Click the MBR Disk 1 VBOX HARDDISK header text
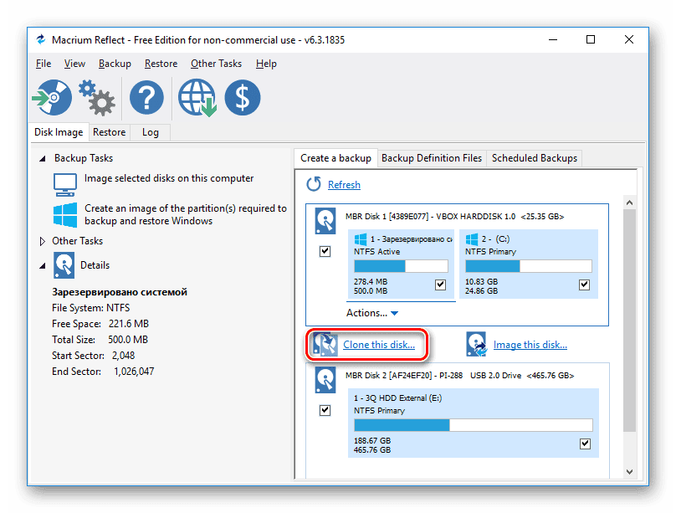The image size is (676, 513). (x=454, y=217)
